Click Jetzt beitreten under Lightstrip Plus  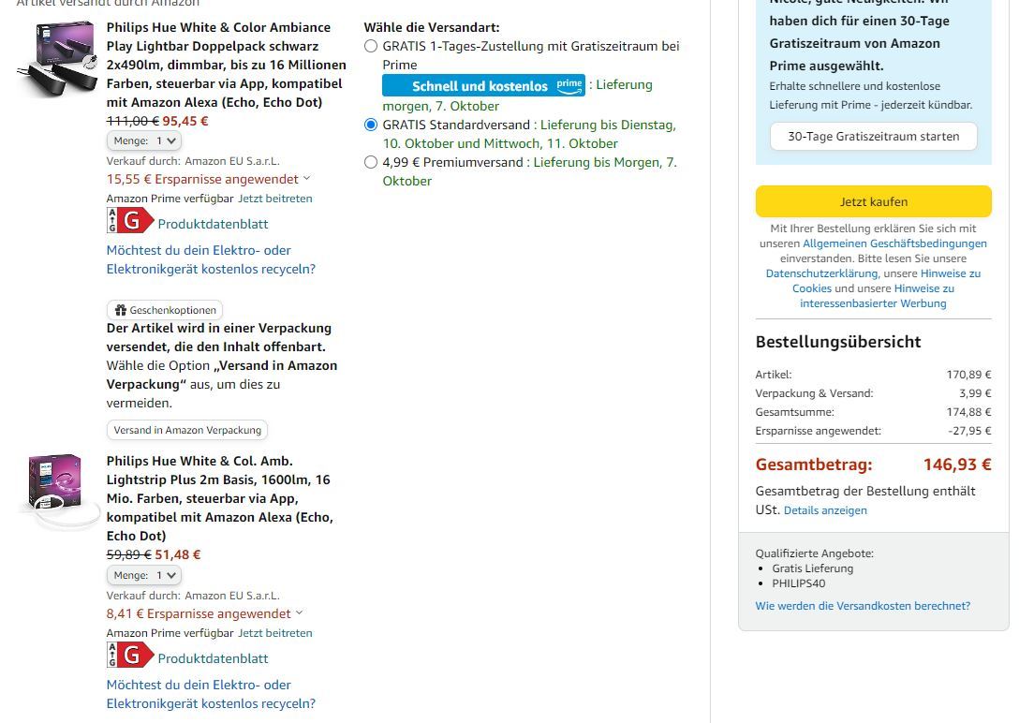coord(275,633)
